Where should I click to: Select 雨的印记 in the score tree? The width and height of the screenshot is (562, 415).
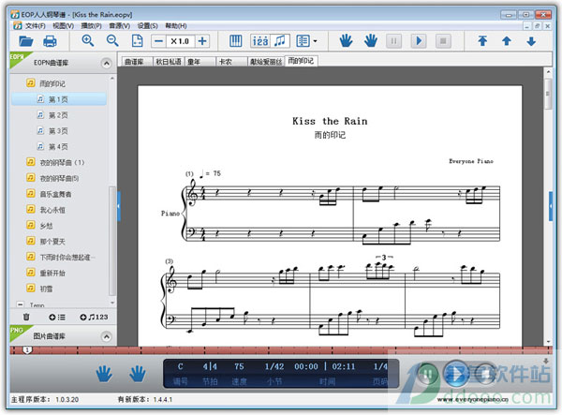[x=52, y=83]
